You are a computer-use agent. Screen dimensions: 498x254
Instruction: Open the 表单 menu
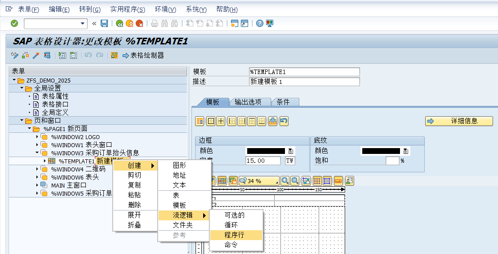28,9
